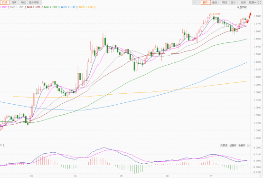Viewport: 263px width, 178px height.
Task: Click the latest candlestick at chart's right edge
Action: [x=247, y=20]
